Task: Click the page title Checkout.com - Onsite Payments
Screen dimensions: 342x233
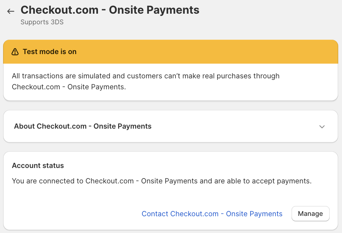Action: point(110,10)
